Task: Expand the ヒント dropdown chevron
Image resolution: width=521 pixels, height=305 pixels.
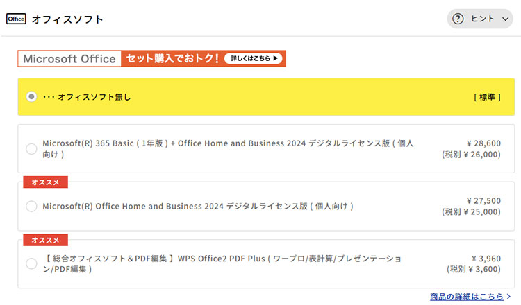Action: pos(506,19)
